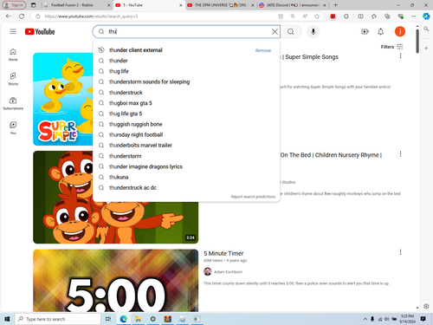433x325 pixels.
Task: Choose thunderstruck ac dc suggestion
Action: click(x=186, y=188)
